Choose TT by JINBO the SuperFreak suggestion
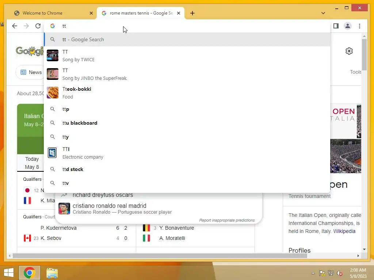Image resolution: width=374 pixels, height=280 pixels. (x=187, y=74)
